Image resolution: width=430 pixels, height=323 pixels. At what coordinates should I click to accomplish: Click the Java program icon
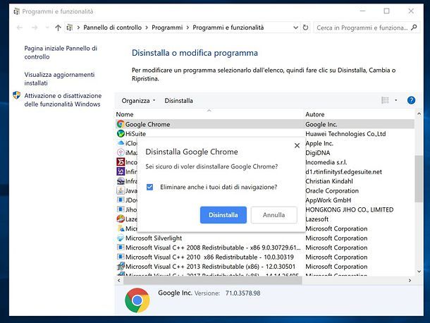(x=121, y=190)
